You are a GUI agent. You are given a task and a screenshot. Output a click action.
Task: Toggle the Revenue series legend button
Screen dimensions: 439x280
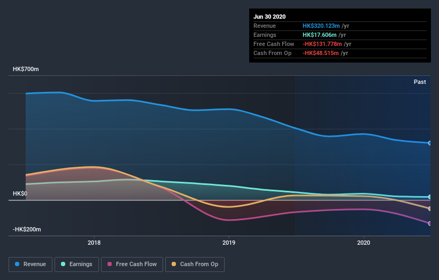pyautogui.click(x=30, y=265)
